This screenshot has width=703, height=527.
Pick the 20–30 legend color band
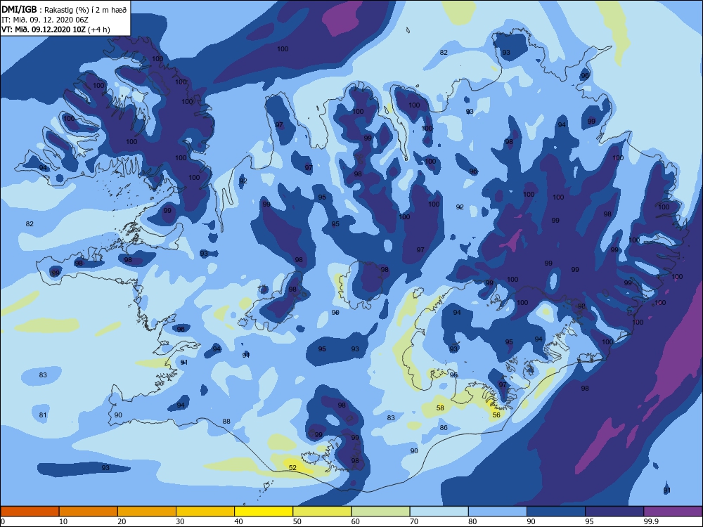[147, 512]
